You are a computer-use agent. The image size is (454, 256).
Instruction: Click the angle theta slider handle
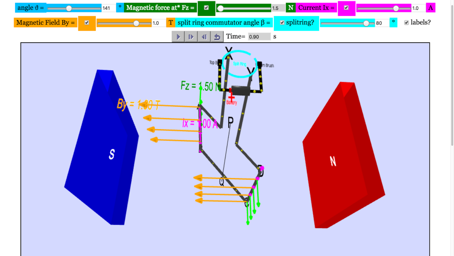click(x=69, y=8)
